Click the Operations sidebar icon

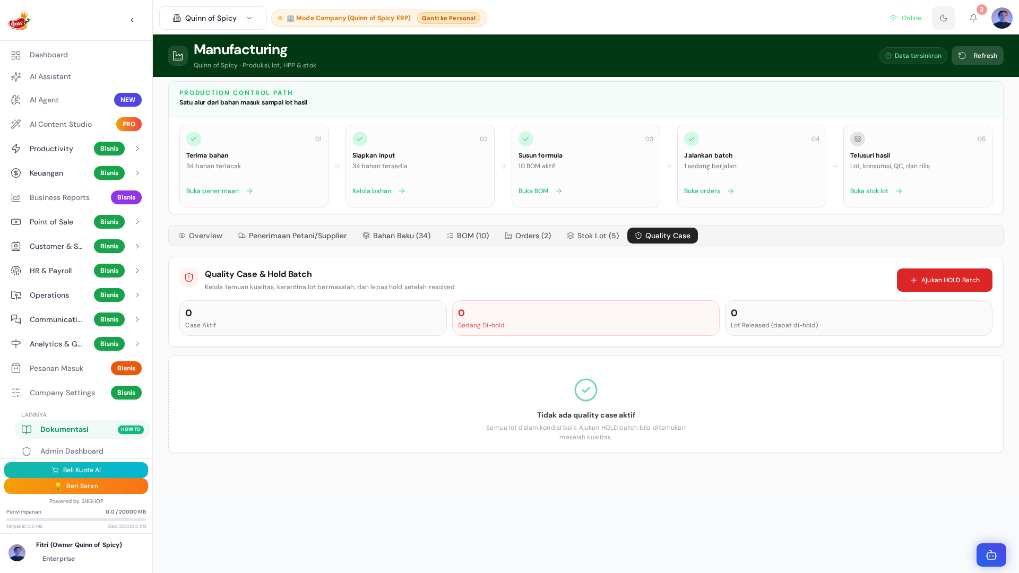(x=16, y=295)
